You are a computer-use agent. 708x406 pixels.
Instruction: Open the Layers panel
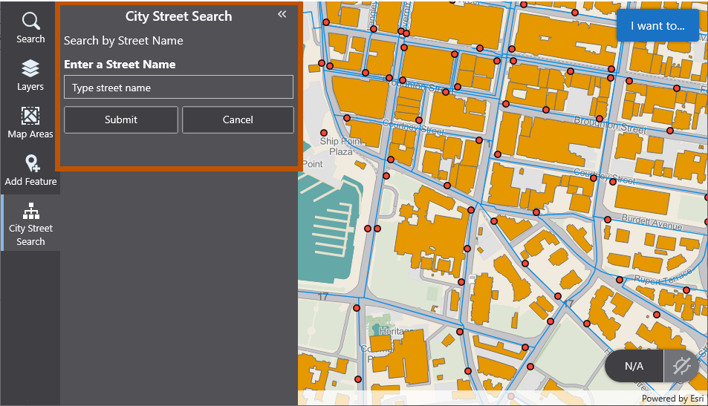(30, 75)
